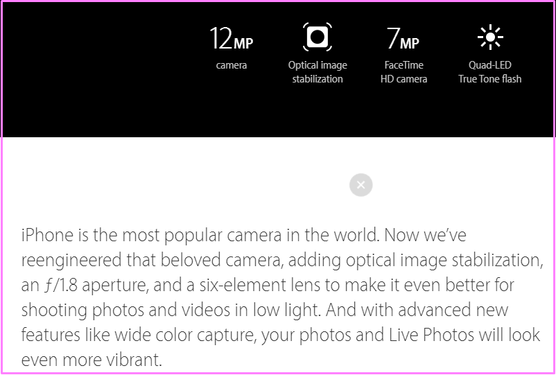Click the sentence "iPhone is the most popular camera"
556x375 pixels.
click(151, 236)
